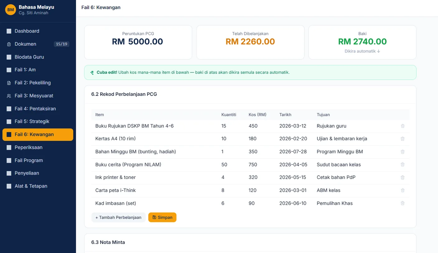Navigate to Penyeliaan
The image size is (438, 253).
(38, 173)
